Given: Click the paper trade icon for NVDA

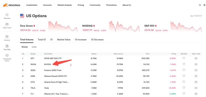Looking at the screenshot, I should click(196, 64).
